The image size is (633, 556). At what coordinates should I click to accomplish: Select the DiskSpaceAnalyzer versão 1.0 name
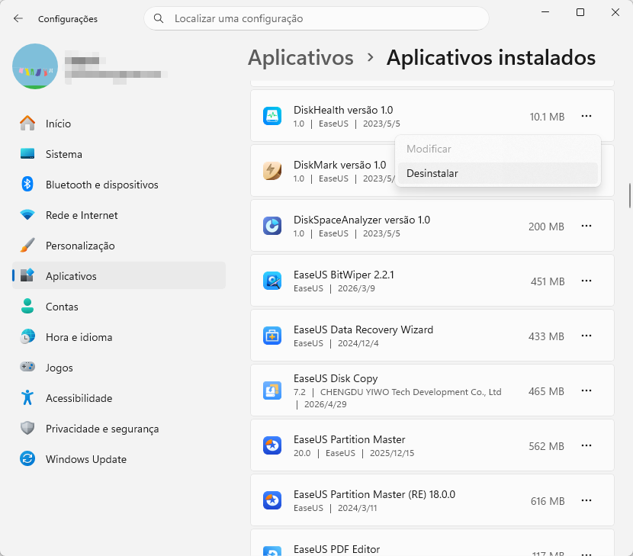click(361, 220)
